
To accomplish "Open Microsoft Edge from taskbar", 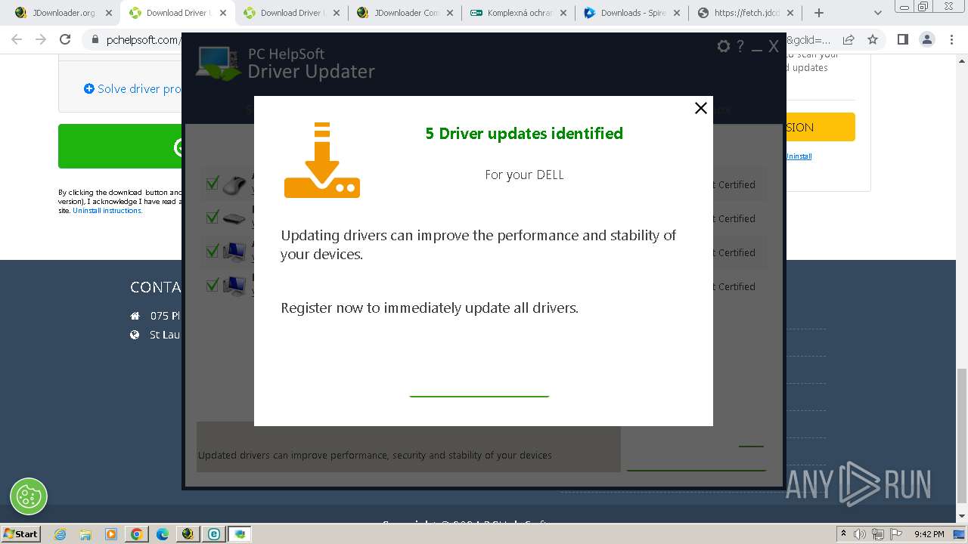I will click(x=163, y=534).
